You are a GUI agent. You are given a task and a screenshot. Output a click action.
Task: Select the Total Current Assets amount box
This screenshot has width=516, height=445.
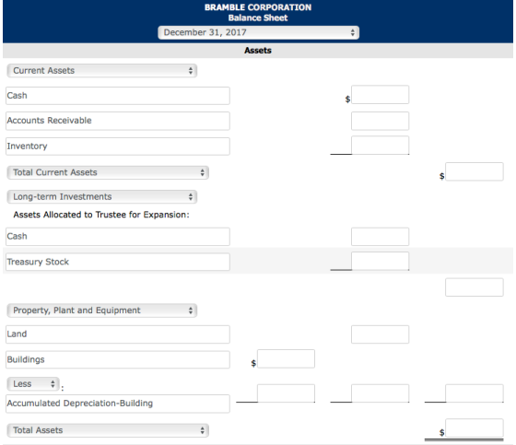[475, 171]
